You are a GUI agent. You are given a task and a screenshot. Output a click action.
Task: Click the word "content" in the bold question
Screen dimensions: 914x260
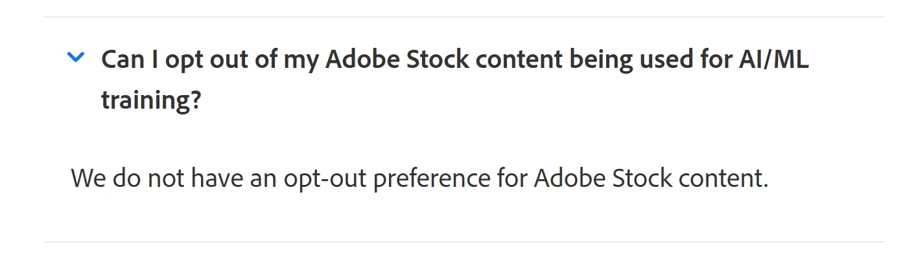point(520,60)
